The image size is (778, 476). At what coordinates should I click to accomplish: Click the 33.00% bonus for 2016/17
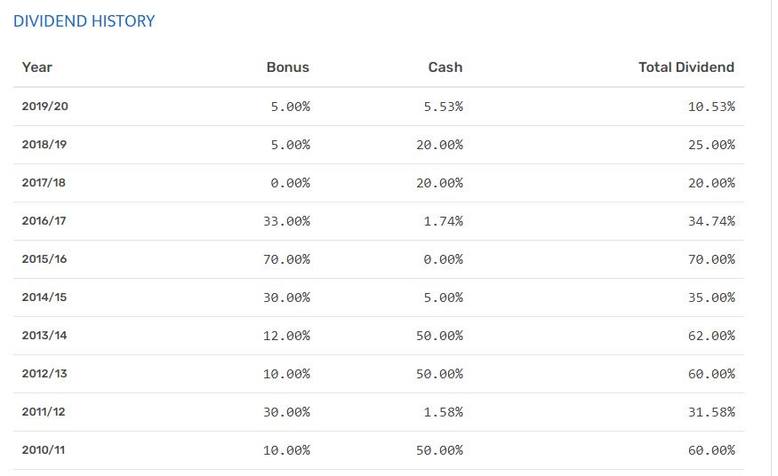(286, 221)
